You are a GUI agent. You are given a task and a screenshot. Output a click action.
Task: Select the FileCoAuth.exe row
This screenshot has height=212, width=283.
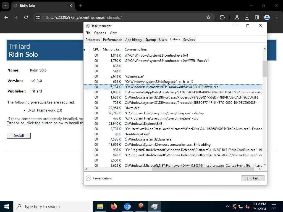[x=173, y=129]
